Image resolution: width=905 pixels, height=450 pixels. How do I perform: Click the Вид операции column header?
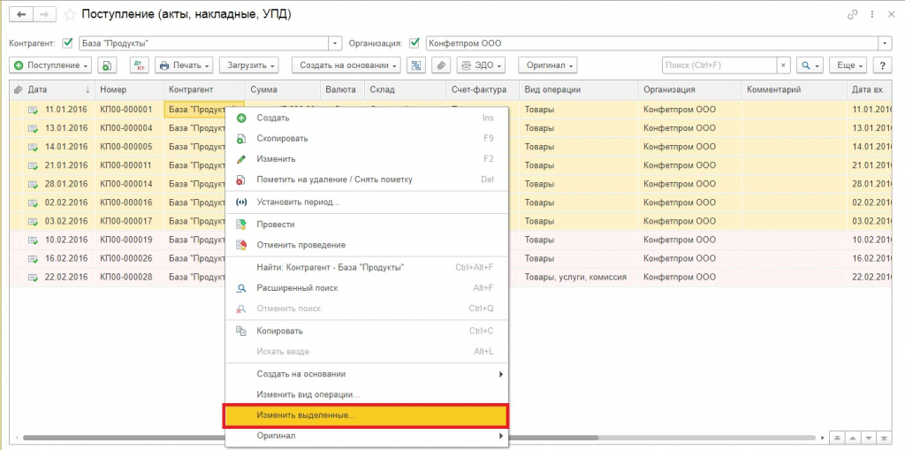pyautogui.click(x=579, y=89)
